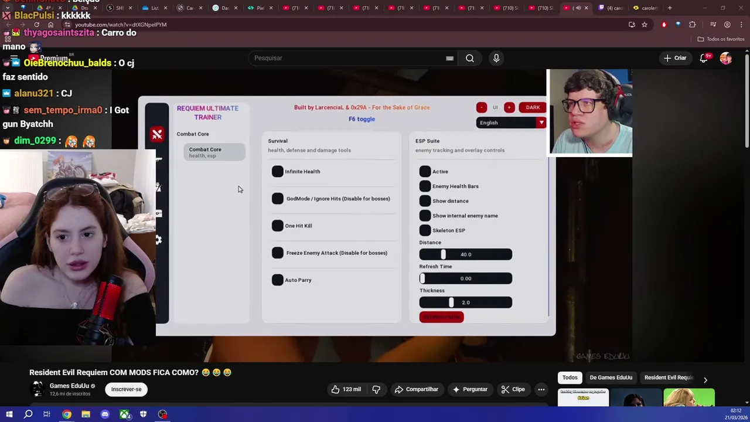
Task: Select Combat Core health, esp item
Action: point(214,152)
